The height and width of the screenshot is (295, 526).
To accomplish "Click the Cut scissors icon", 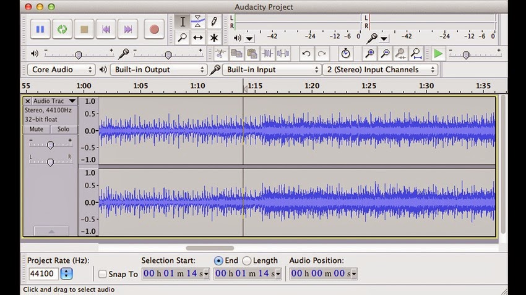I will pyautogui.click(x=220, y=54).
